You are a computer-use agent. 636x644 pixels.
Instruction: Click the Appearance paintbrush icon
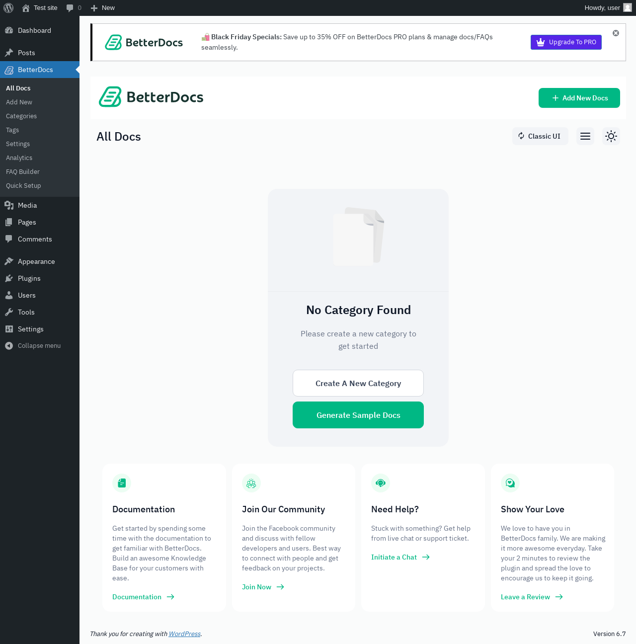(x=9, y=261)
